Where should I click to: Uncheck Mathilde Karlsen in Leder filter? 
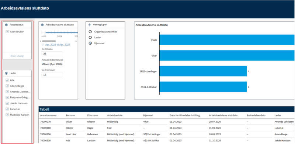tap(7, 115)
